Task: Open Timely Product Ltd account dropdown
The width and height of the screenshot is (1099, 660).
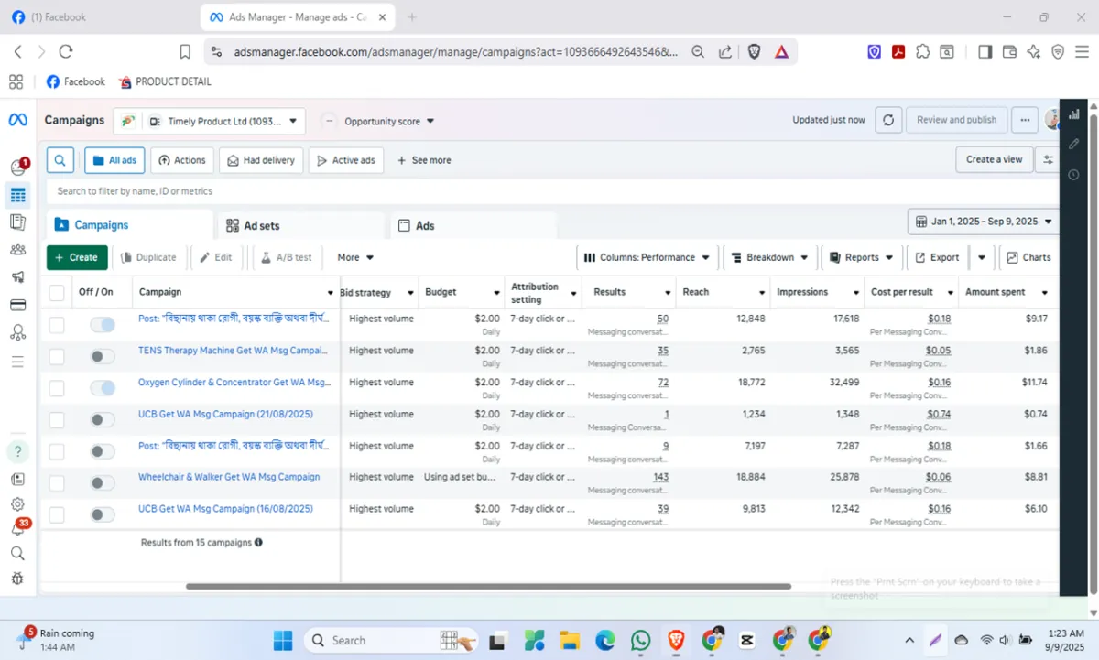Action: click(x=210, y=121)
